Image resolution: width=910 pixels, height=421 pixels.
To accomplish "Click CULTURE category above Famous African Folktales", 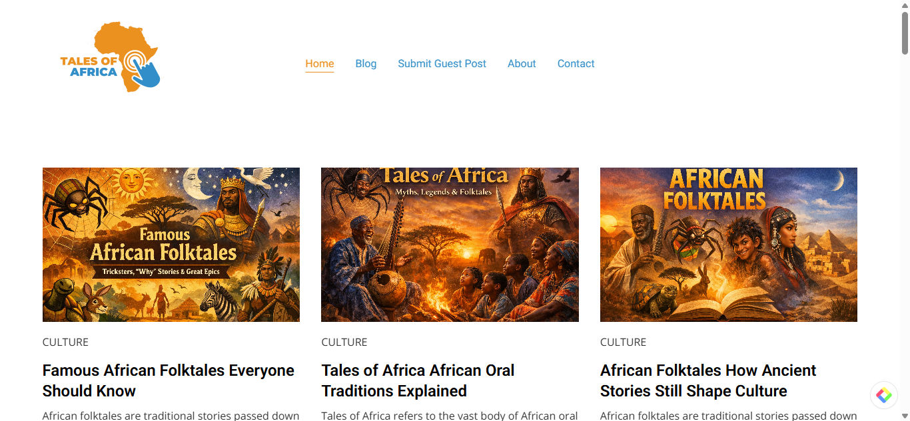I will pos(65,342).
